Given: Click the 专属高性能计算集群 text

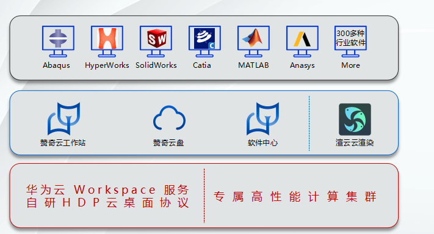Looking at the screenshot, I should pyautogui.click(x=295, y=196).
